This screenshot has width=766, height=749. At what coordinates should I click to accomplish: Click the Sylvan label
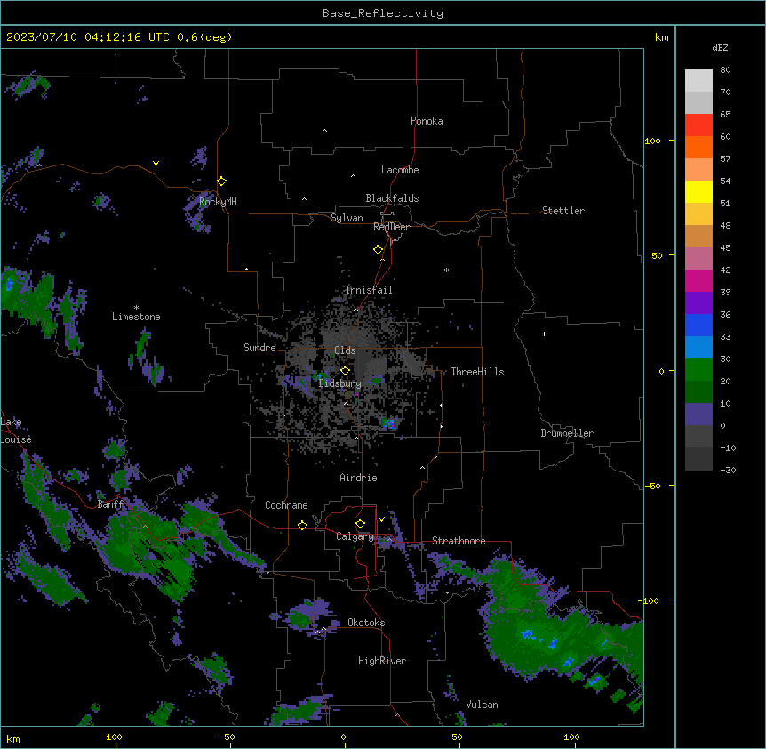347,218
